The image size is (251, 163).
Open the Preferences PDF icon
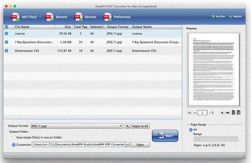(x=107, y=17)
